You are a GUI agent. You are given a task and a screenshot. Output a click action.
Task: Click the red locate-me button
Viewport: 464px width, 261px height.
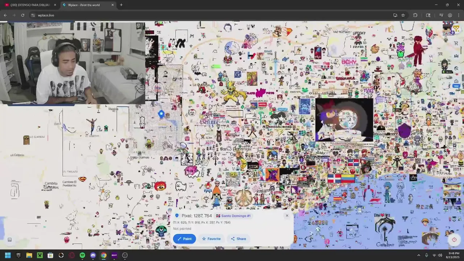[454, 240]
